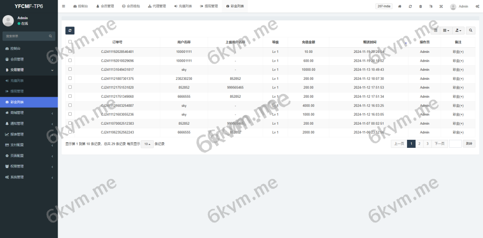Select the checkbox for order CJ2411131049431817

click(70, 69)
